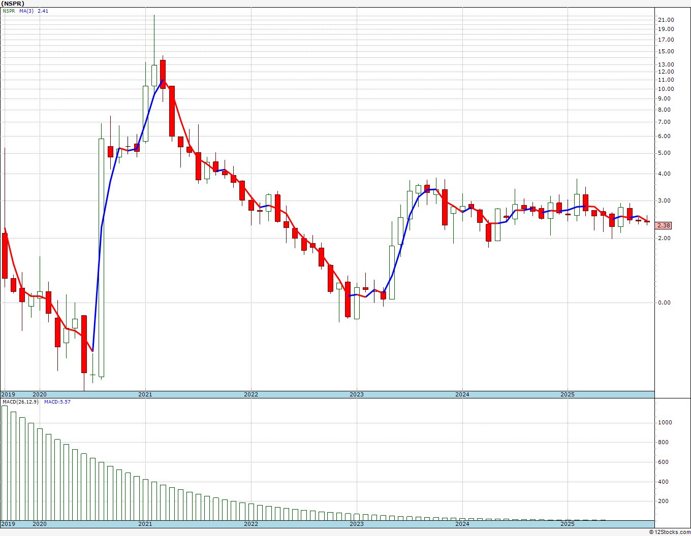Select the MACD:5.57 value label
The width and height of the screenshot is (691, 536).
coord(57,402)
